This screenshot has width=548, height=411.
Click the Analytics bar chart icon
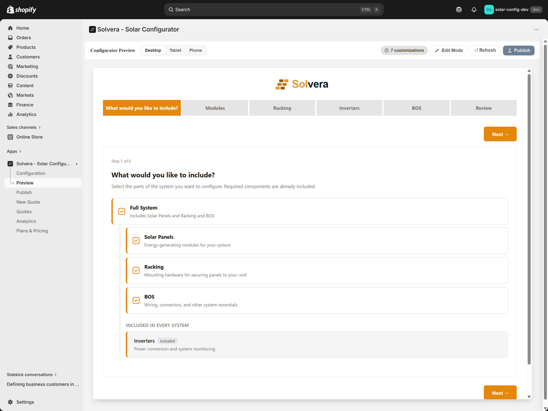click(x=10, y=114)
